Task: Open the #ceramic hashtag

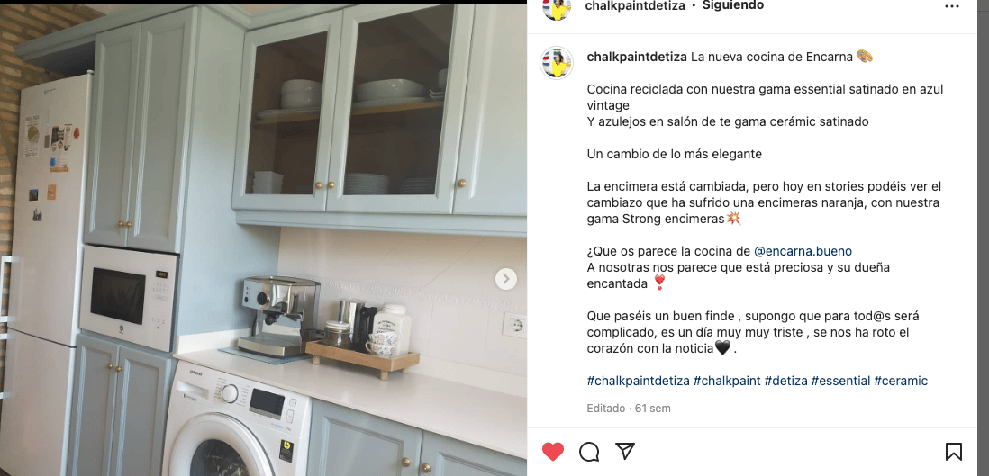Action: (900, 381)
